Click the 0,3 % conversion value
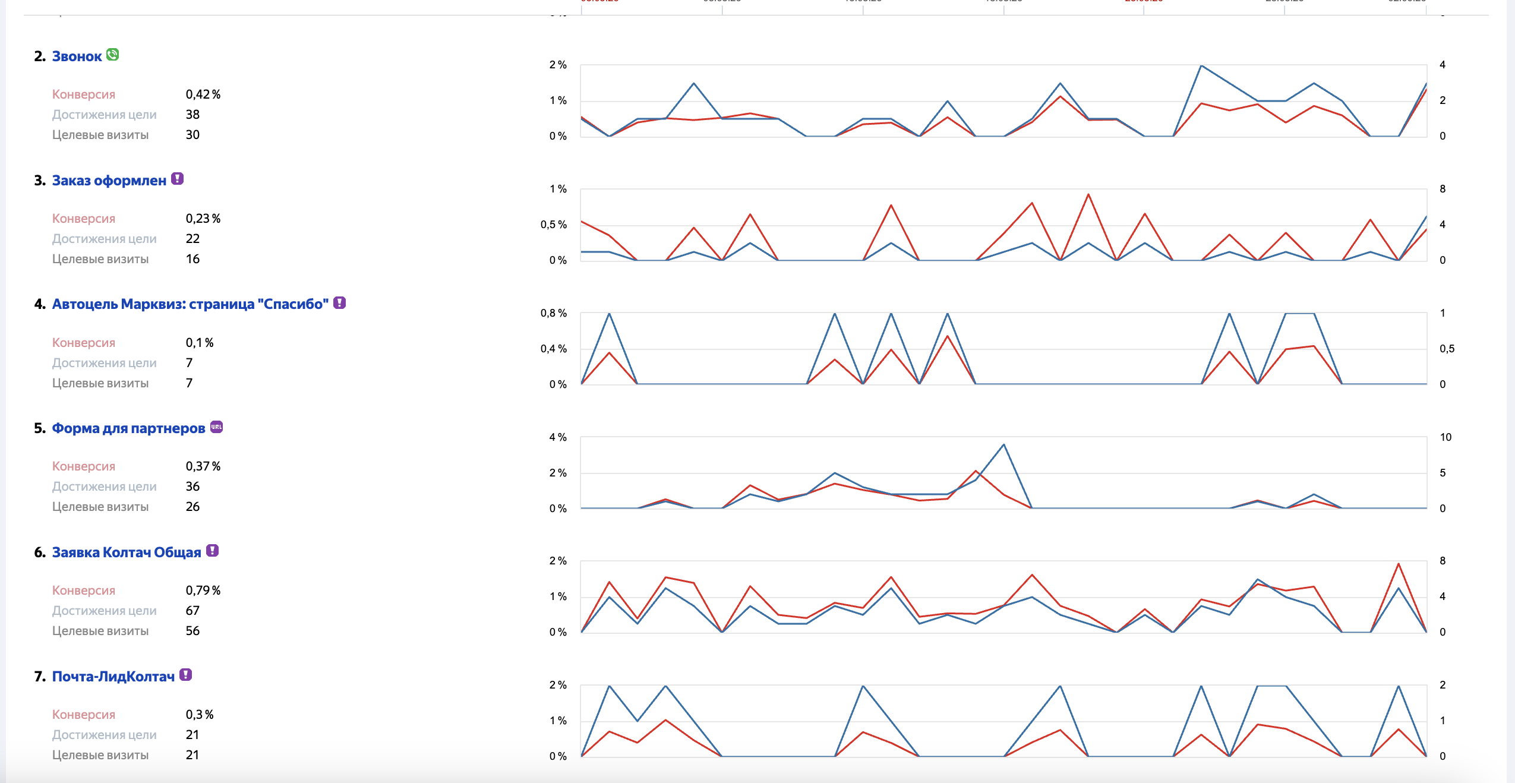The image size is (1515, 783). tap(200, 715)
